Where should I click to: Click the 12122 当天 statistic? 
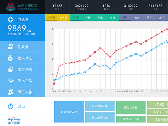coord(57,7)
